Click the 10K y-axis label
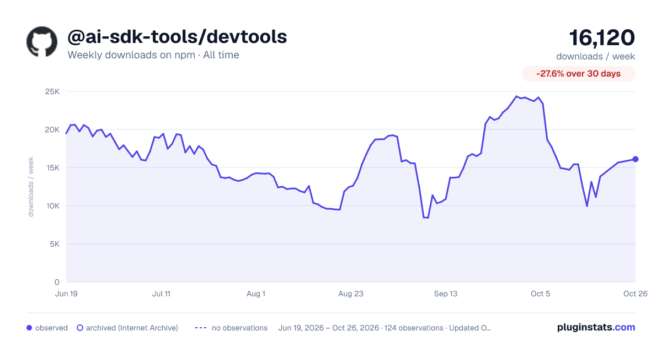The image size is (662, 347). point(52,206)
